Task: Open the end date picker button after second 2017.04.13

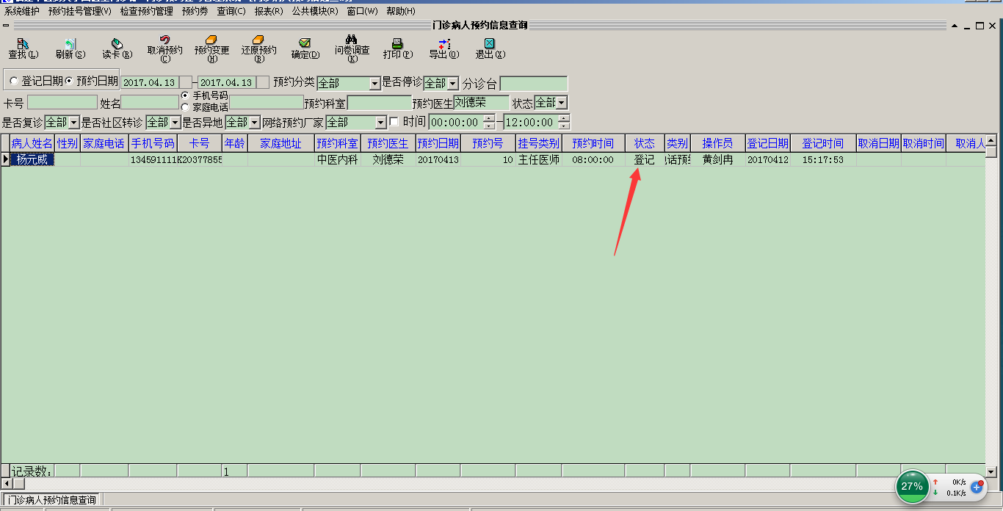Action: pos(263,83)
